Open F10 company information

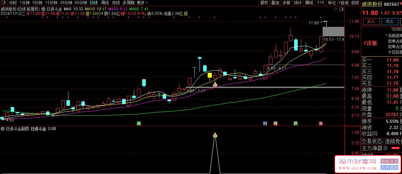[321, 3]
